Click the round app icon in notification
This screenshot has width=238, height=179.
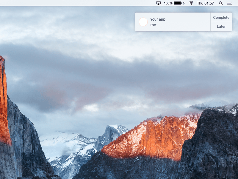pos(143,22)
